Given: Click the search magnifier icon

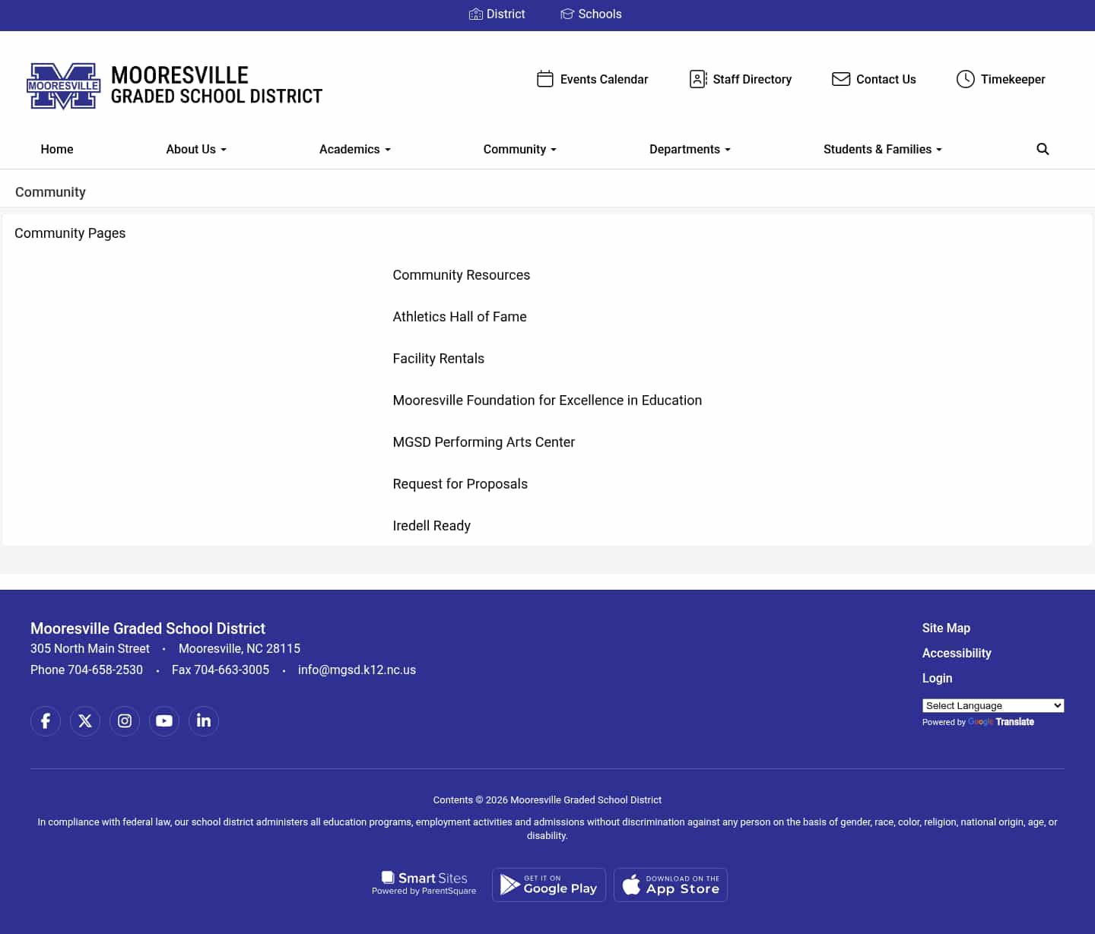Looking at the screenshot, I should coord(1043,149).
